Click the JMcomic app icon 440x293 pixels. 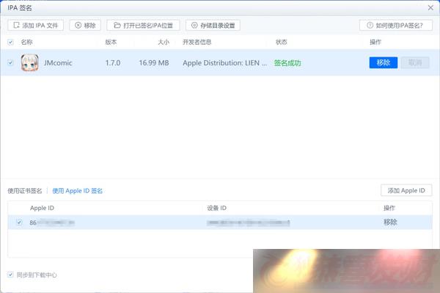[x=30, y=62]
